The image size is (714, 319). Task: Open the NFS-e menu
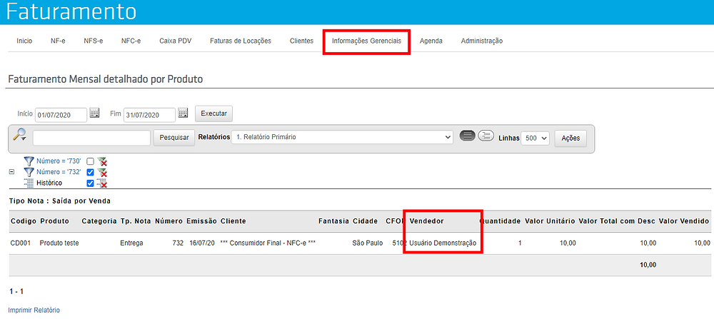click(x=94, y=41)
